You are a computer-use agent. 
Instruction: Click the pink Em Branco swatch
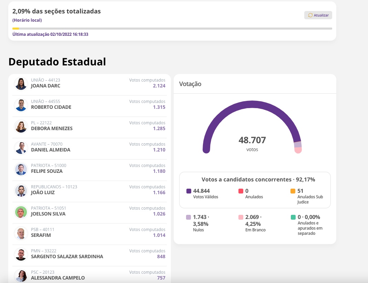coord(241,217)
